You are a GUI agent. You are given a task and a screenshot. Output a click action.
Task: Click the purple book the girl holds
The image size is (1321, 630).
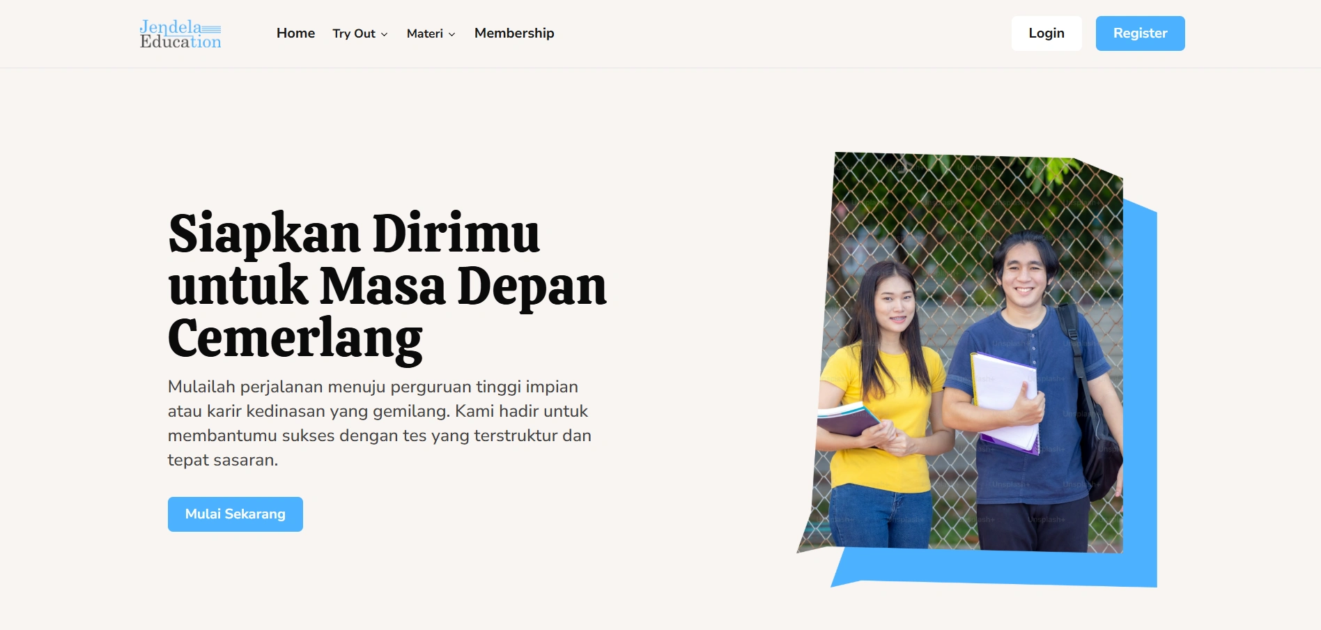click(x=847, y=420)
